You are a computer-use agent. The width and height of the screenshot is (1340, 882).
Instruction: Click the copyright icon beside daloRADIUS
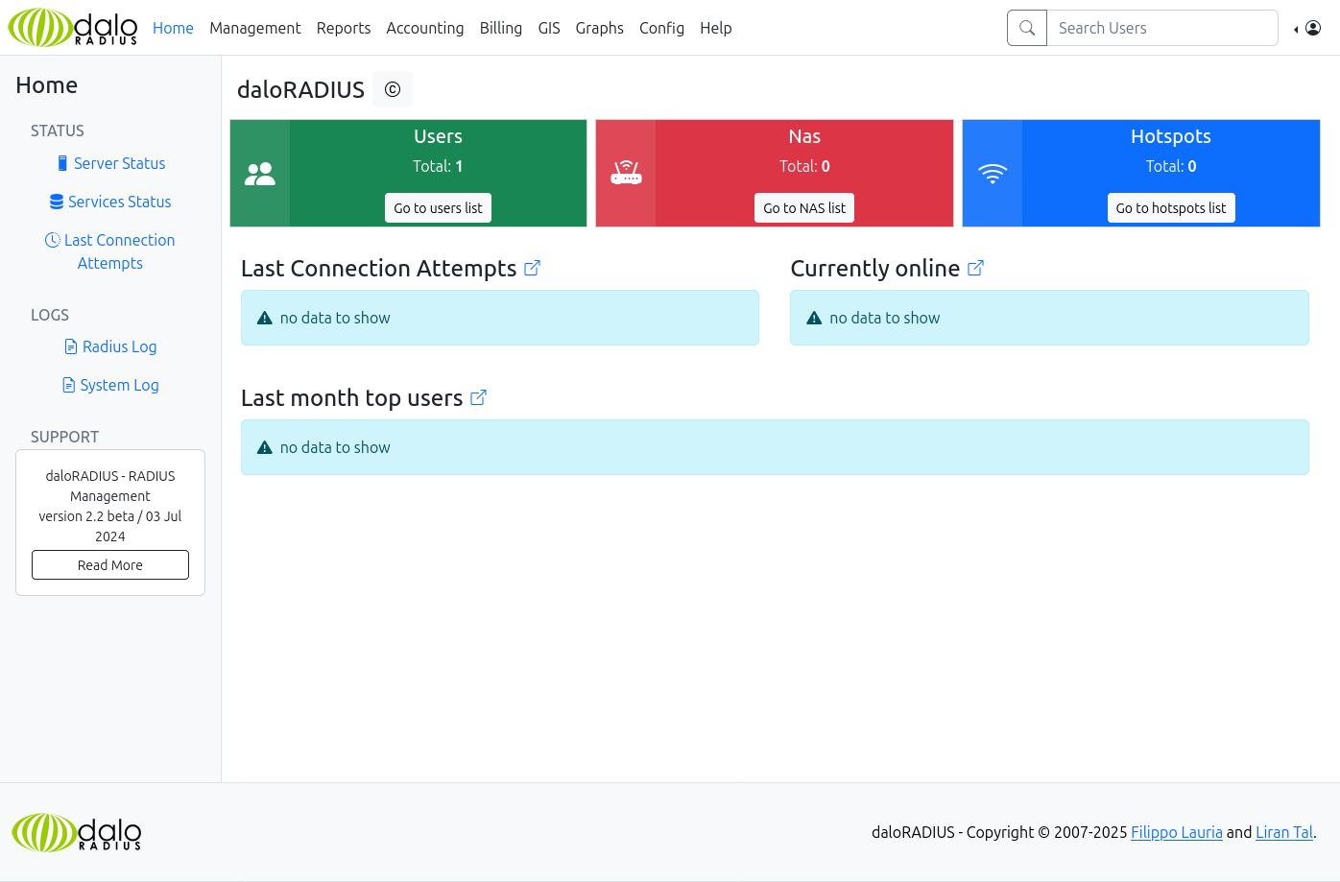392,89
